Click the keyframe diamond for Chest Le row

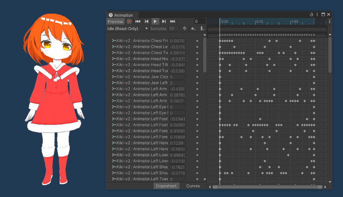click(197, 47)
